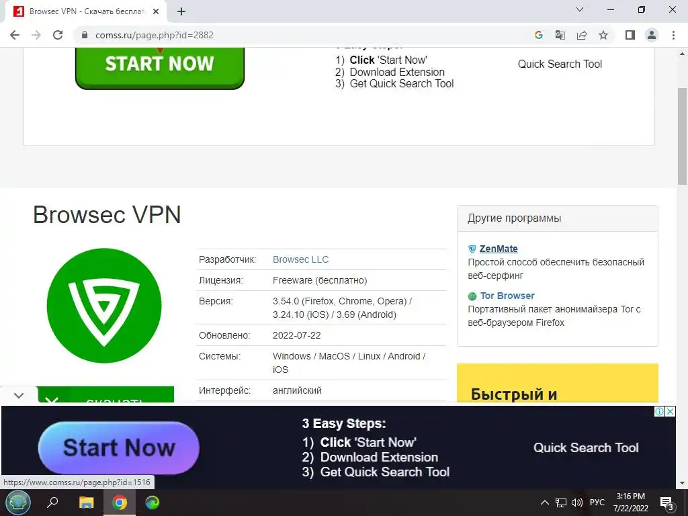Open the tab search chevron
Screen dimensions: 688x516
pos(580,9)
